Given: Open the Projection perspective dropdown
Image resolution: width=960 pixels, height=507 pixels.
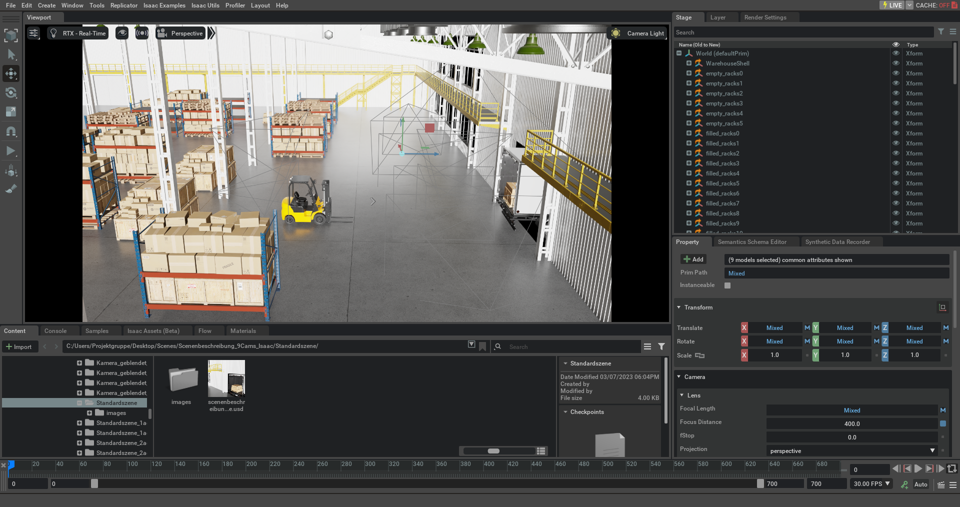Looking at the screenshot, I should coord(851,451).
